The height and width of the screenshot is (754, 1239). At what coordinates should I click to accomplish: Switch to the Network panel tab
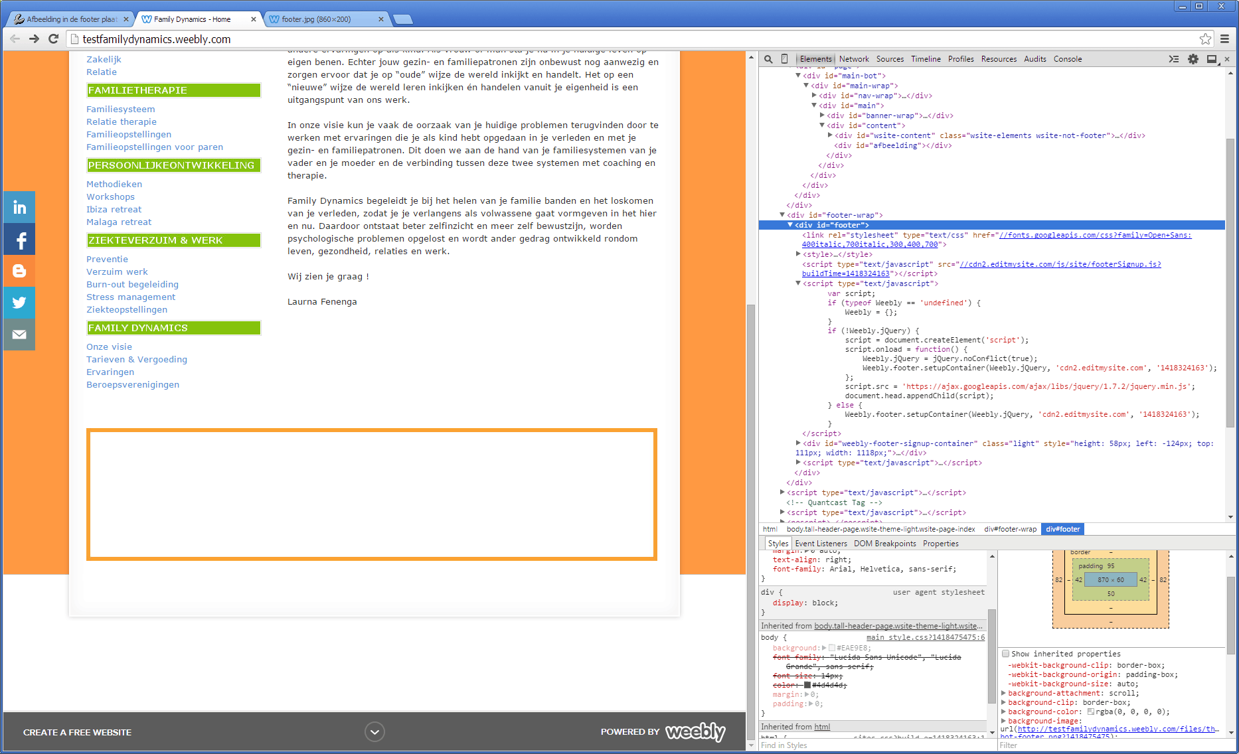coord(853,59)
